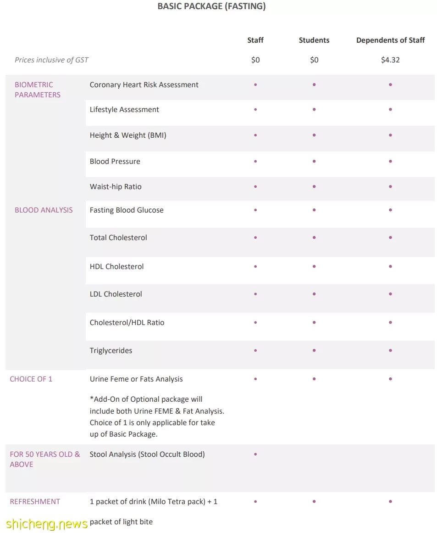Click the Cholesterol/HDL Ratio row label
Image resolution: width=437 pixels, height=533 pixels.
pyautogui.click(x=127, y=323)
